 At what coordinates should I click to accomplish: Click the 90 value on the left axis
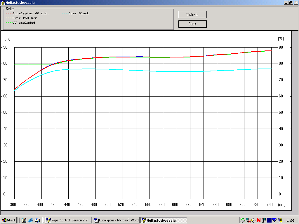pos(5,47)
